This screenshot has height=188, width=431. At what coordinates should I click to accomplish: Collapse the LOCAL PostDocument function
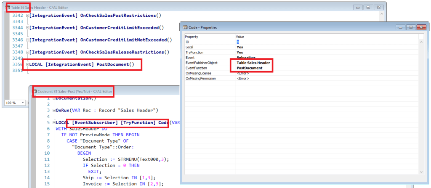click(27, 65)
